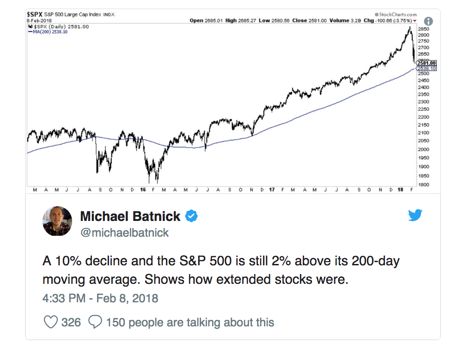
Task: Click the blue verified badge
Action: [x=192, y=216]
